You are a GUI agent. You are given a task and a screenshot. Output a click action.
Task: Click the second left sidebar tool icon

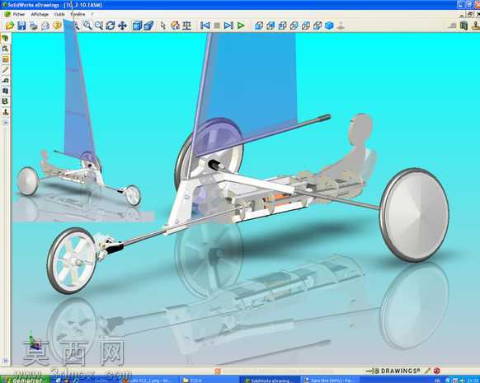5,49
